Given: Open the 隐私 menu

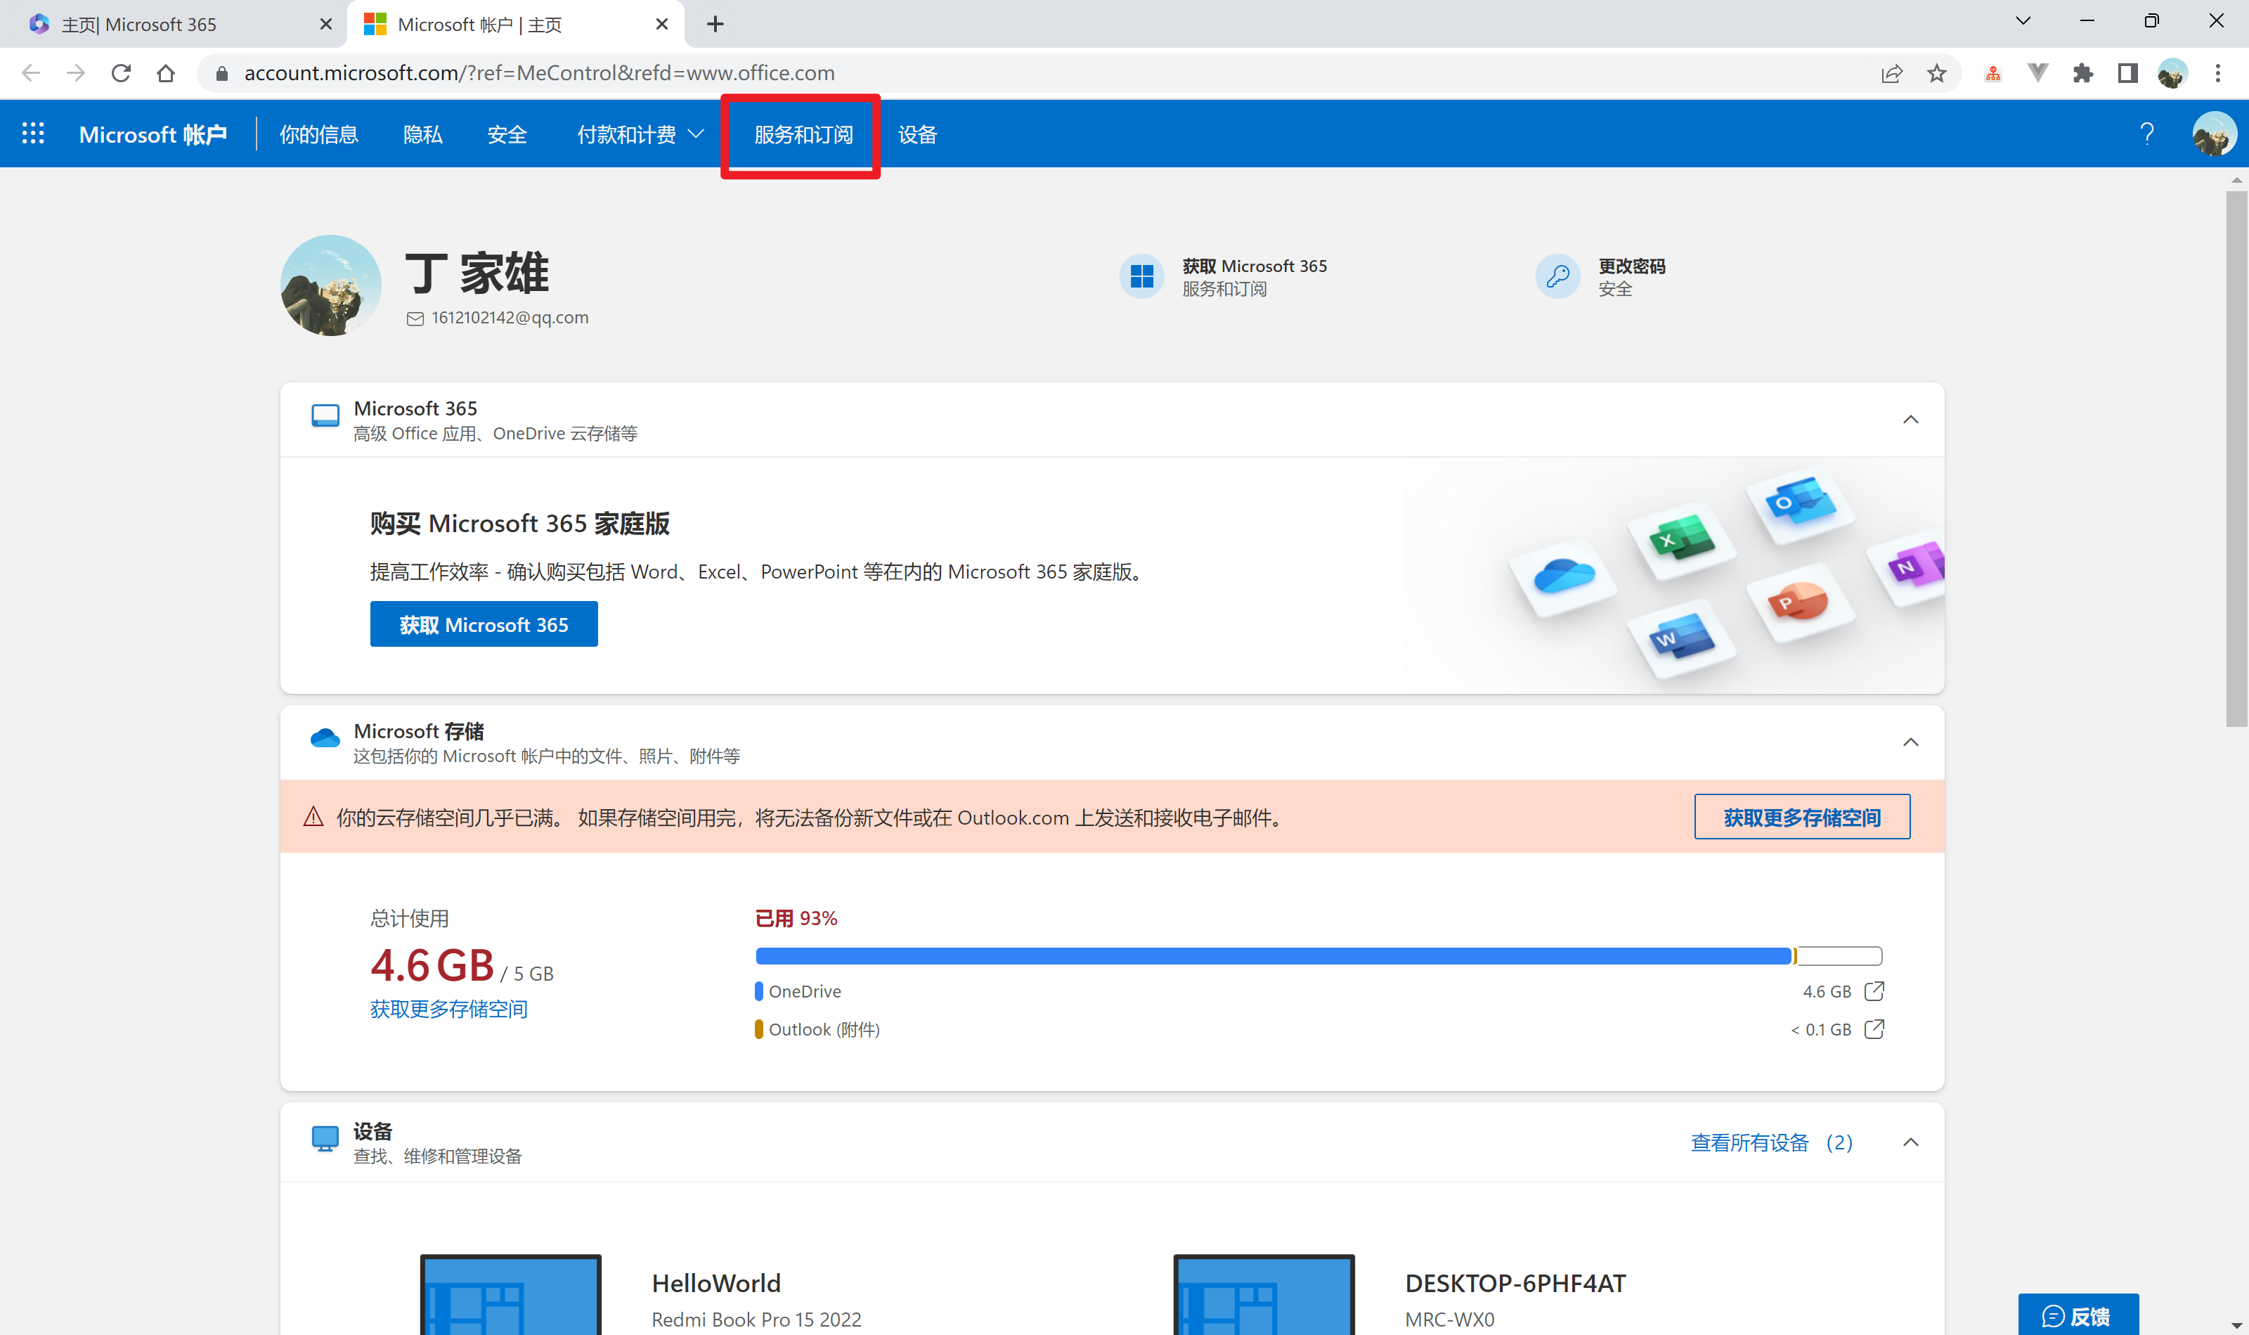Looking at the screenshot, I should pos(422,134).
